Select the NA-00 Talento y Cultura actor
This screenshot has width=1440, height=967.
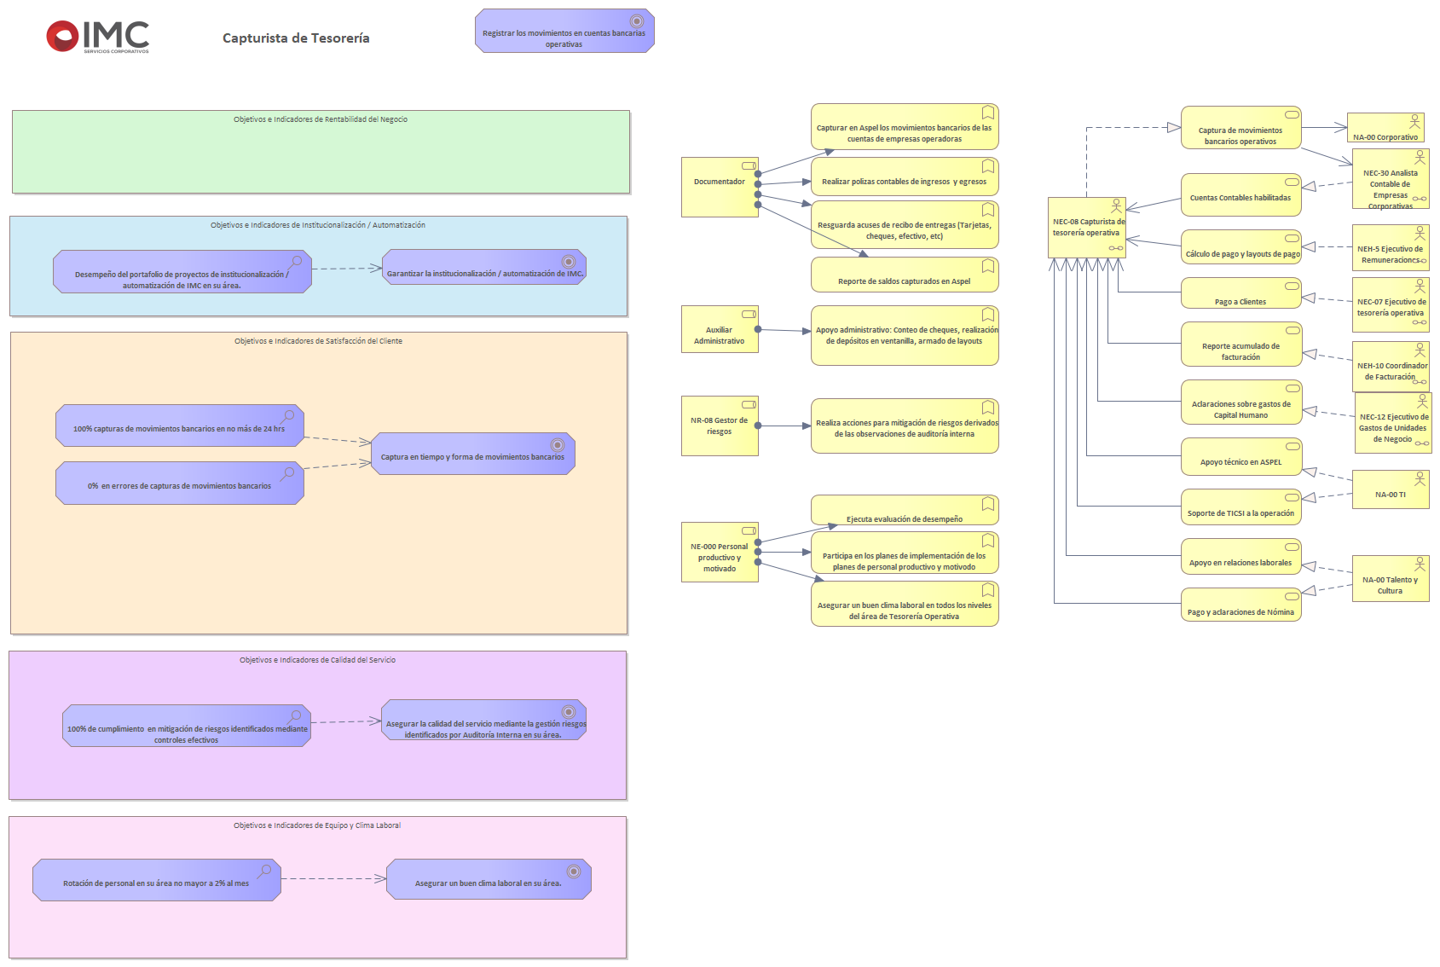1389,584
